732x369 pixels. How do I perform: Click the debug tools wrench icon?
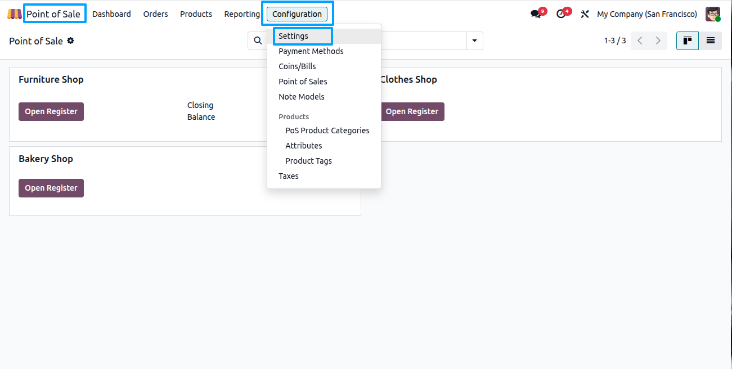tap(585, 14)
